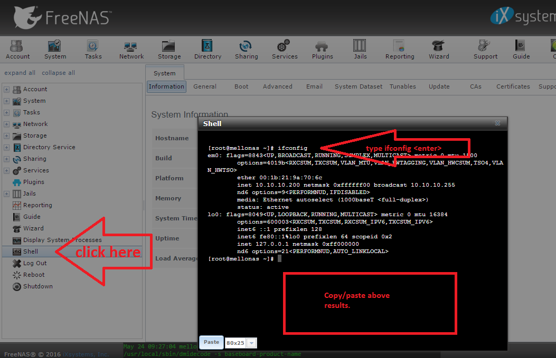Select Log Out in the sidebar

(35, 263)
